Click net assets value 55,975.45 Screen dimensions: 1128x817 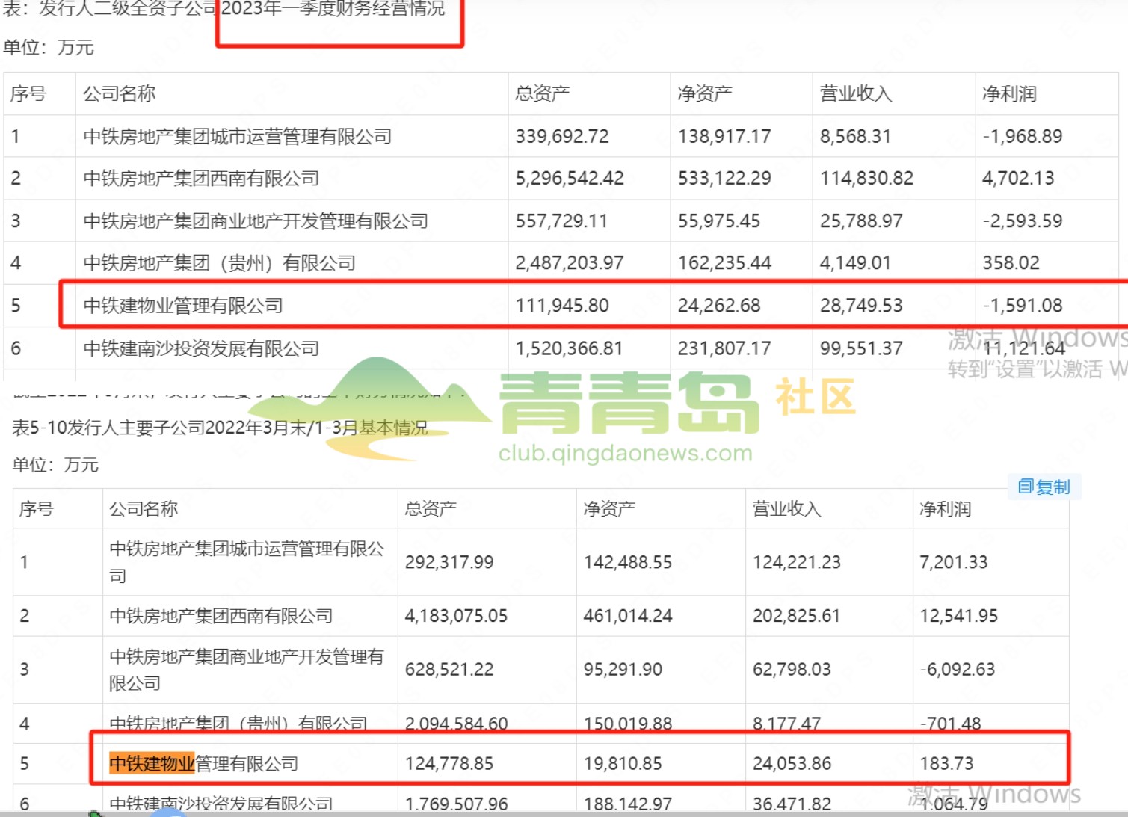(719, 221)
